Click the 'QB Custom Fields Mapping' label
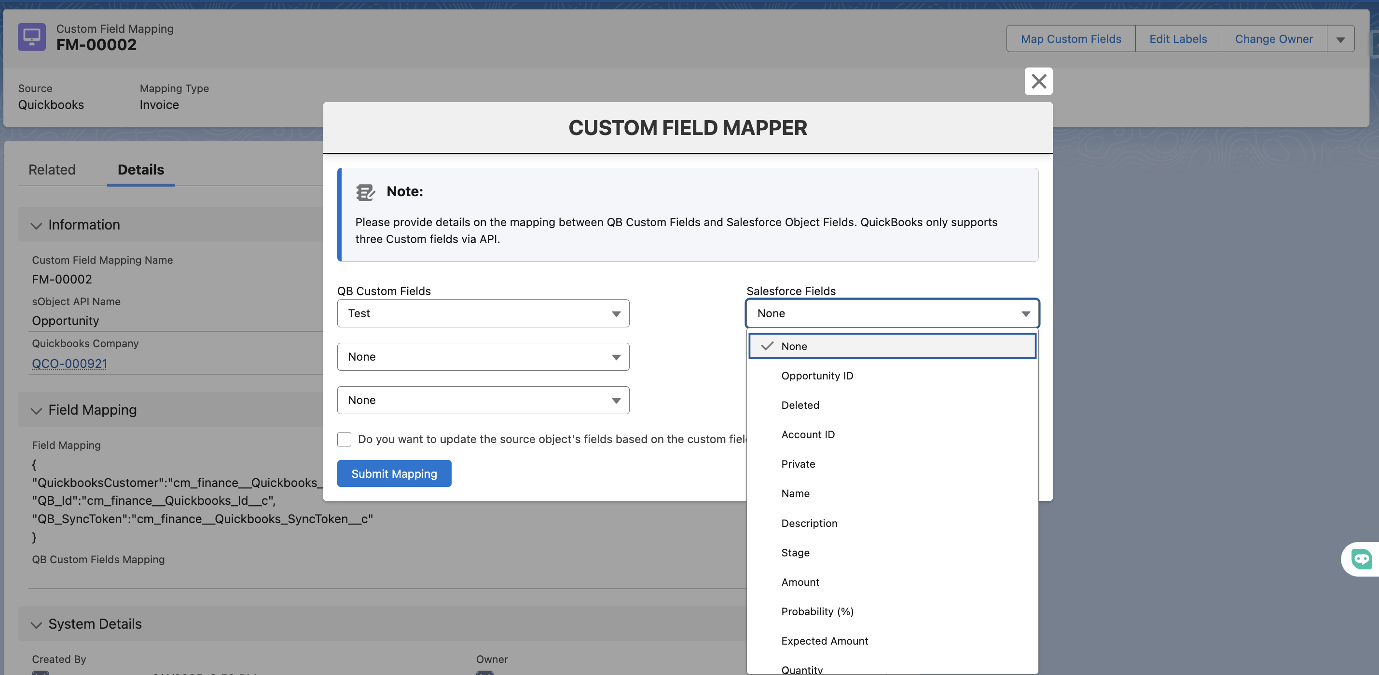This screenshot has width=1379, height=675. [x=98, y=559]
